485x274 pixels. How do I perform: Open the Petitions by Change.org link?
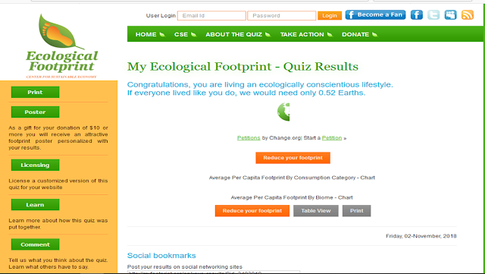click(x=249, y=138)
